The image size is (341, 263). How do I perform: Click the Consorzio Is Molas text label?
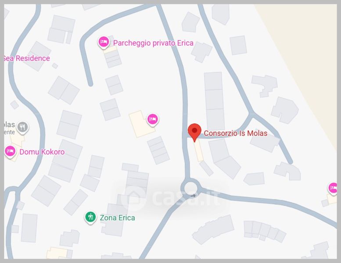coord(236,133)
